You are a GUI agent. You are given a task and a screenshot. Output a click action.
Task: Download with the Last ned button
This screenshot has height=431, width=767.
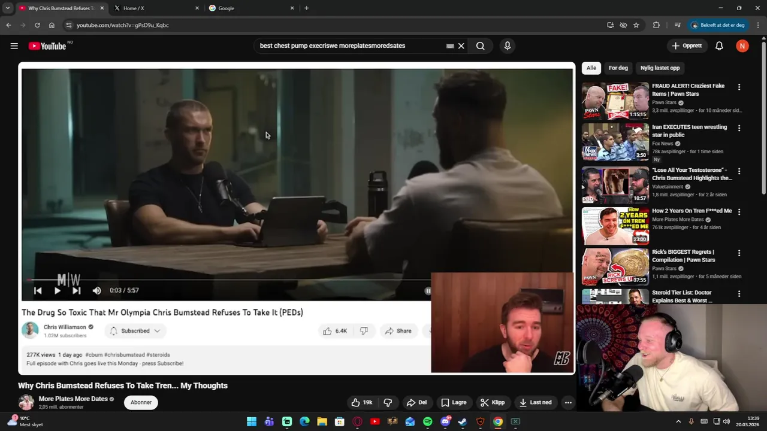click(536, 403)
